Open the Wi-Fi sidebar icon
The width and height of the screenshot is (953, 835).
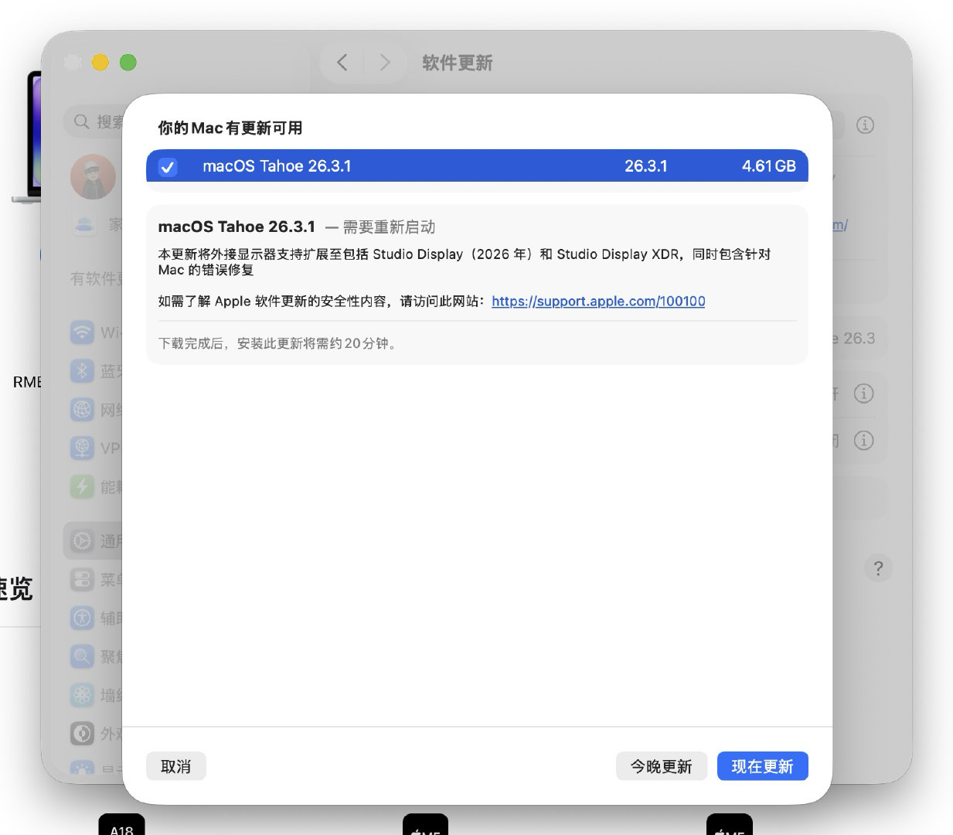[82, 332]
